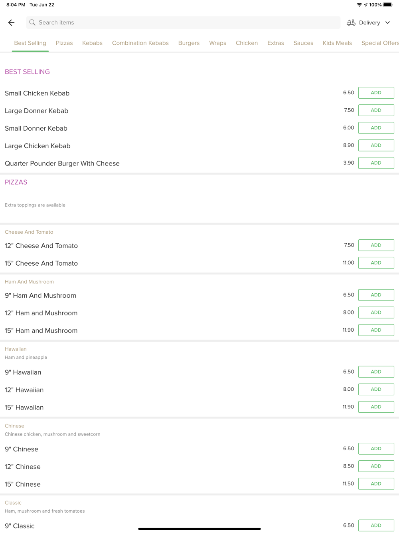Add 9" Ham And Mushroom pizza

tap(376, 295)
